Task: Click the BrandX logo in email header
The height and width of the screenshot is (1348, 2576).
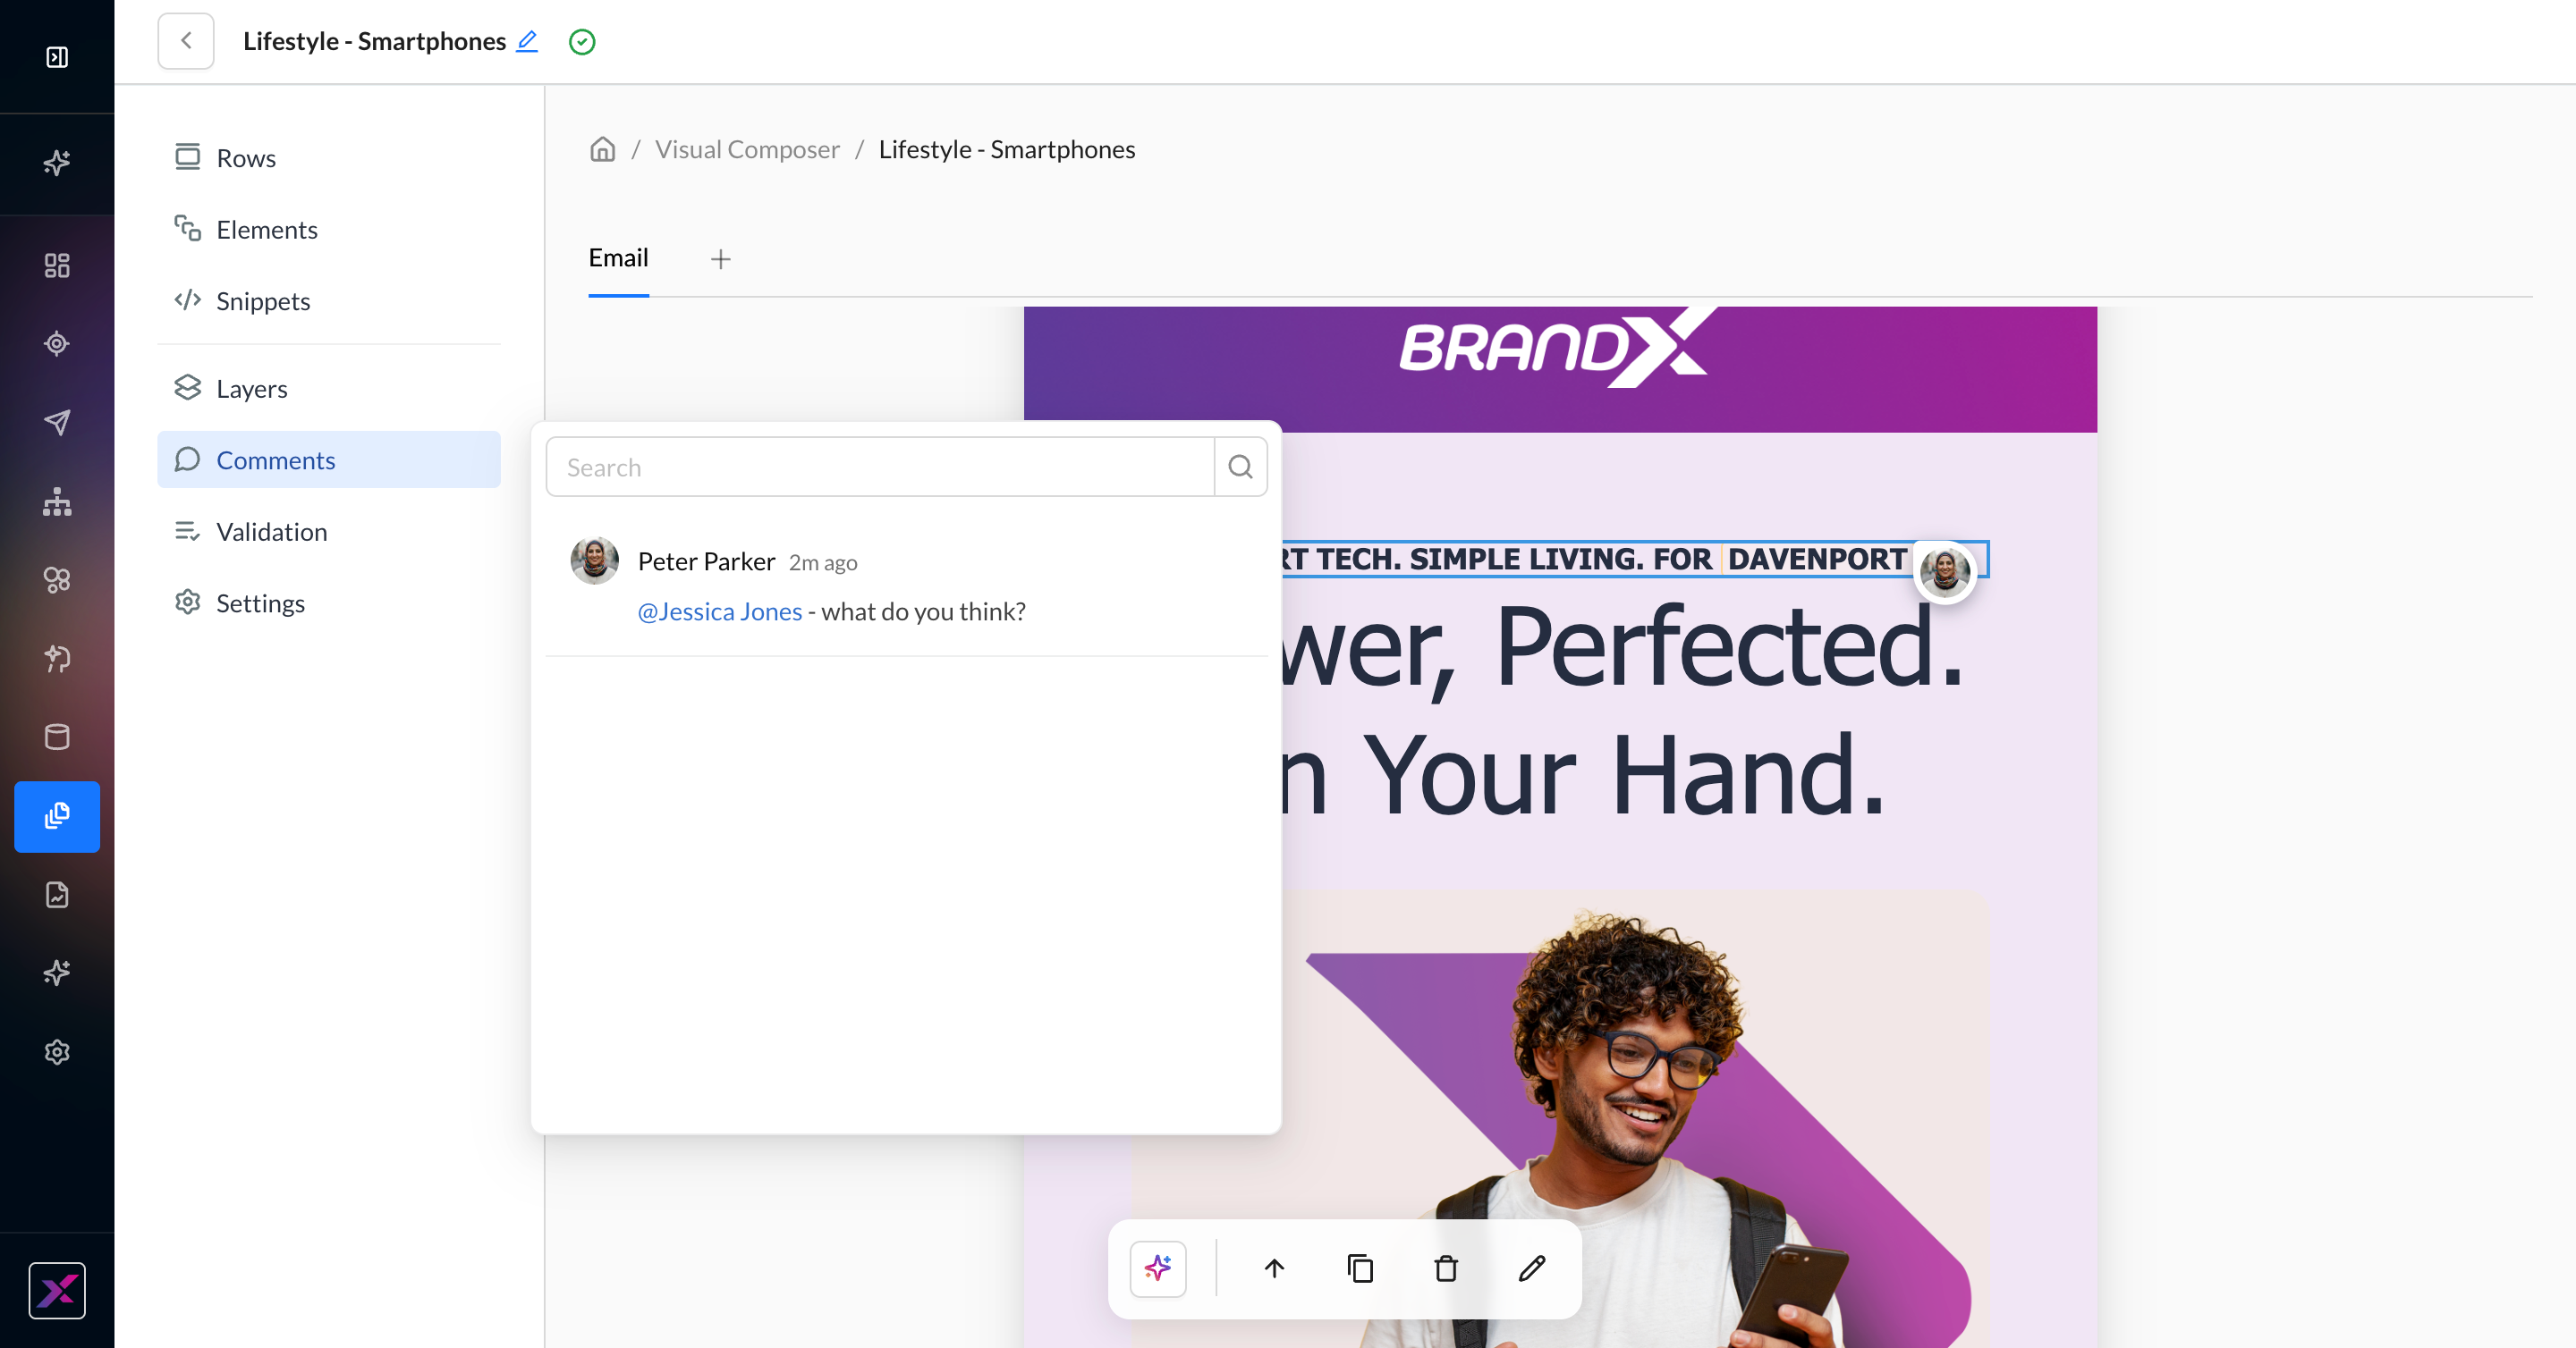Action: (x=1558, y=347)
